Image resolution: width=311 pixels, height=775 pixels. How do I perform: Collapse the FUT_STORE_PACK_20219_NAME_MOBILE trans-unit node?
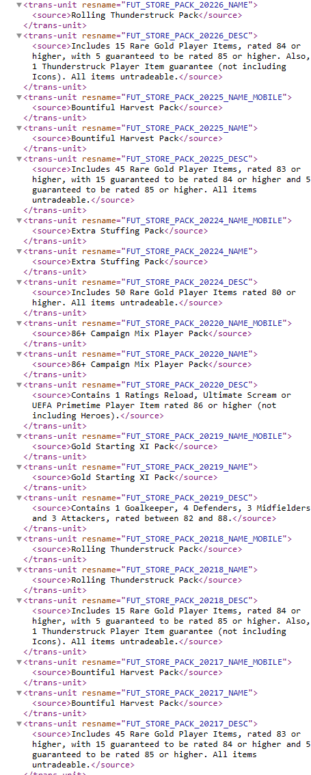click(19, 436)
